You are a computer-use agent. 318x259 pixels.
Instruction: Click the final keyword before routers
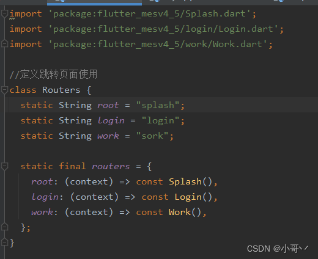tap(72, 166)
